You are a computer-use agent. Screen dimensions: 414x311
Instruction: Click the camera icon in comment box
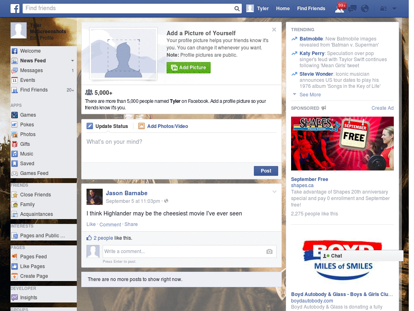(x=269, y=251)
